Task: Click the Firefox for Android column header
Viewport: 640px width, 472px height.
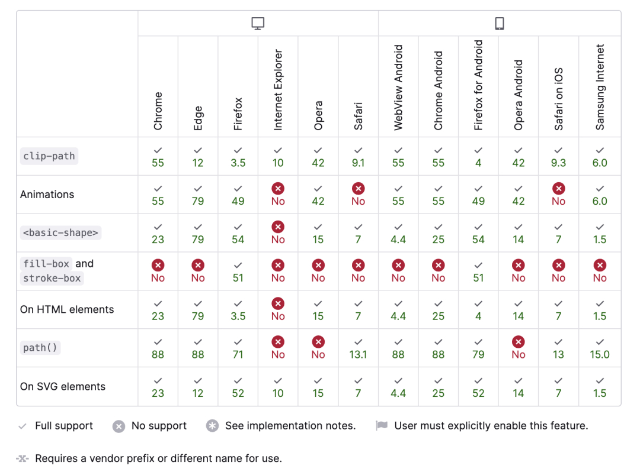Action: click(x=478, y=85)
